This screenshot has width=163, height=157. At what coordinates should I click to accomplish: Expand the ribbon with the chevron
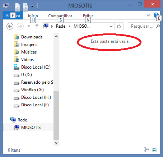[x=148, y=15]
